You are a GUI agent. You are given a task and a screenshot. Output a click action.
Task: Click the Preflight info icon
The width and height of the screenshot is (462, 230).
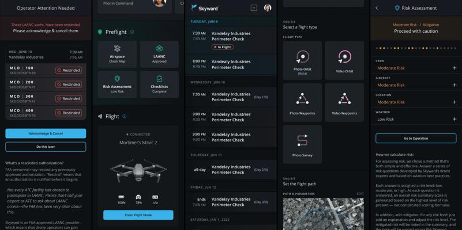(132, 32)
